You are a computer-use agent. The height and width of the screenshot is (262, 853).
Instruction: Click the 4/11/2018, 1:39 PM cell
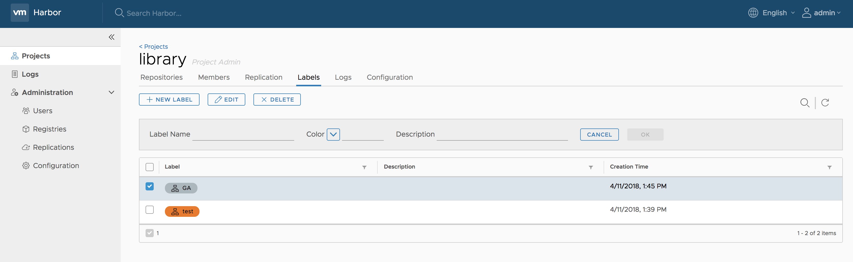tap(638, 210)
